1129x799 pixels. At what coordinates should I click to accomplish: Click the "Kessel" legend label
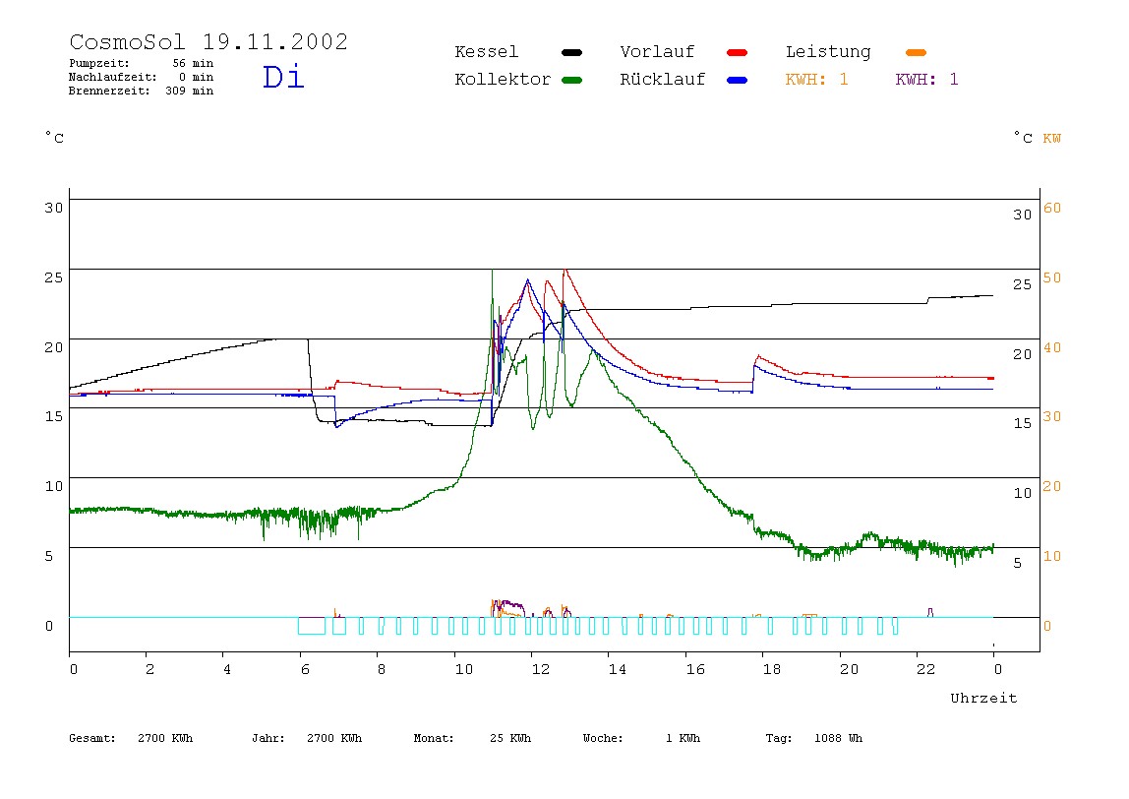click(487, 52)
